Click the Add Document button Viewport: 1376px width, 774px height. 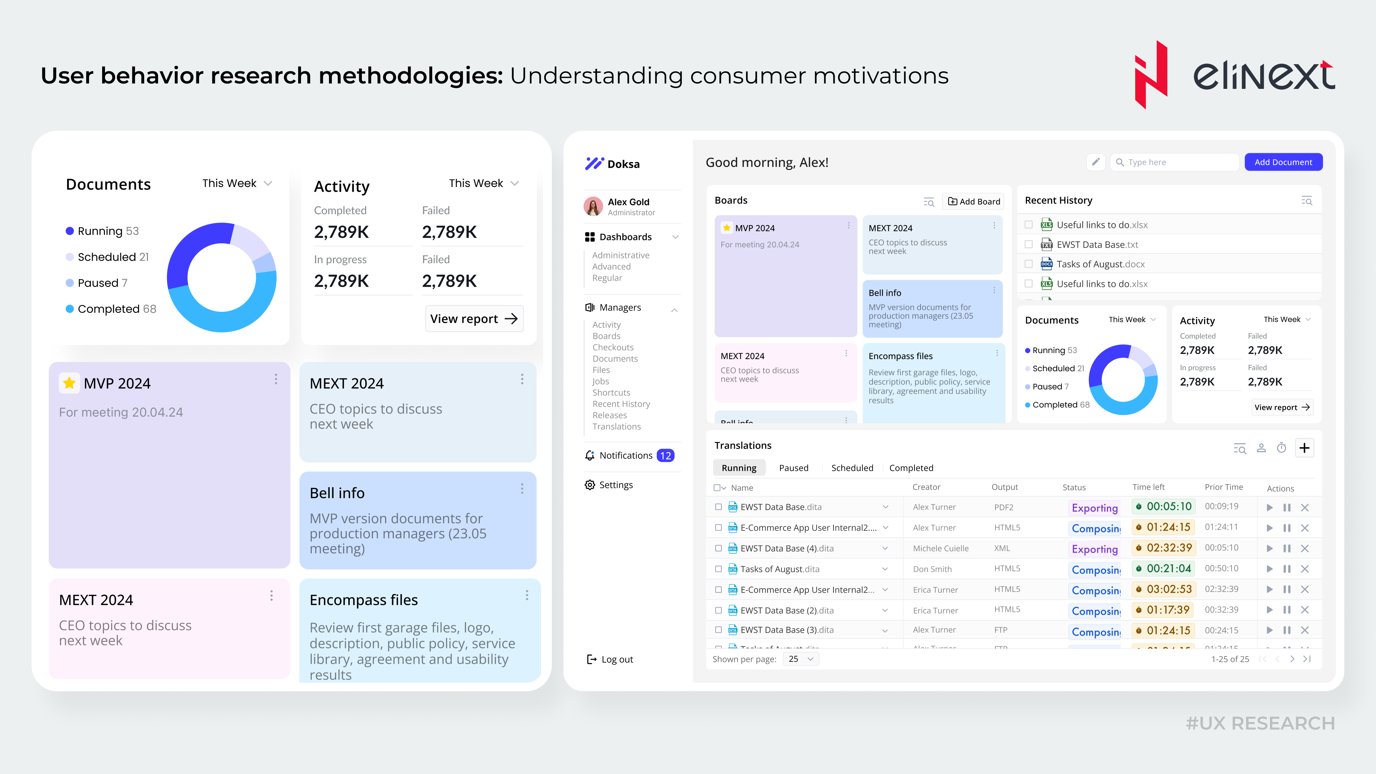tap(1283, 162)
